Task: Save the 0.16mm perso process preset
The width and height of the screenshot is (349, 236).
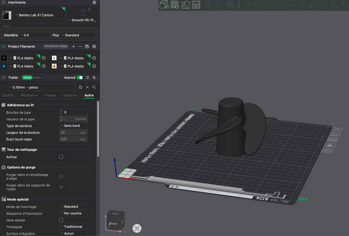Action: pyautogui.click(x=80, y=87)
